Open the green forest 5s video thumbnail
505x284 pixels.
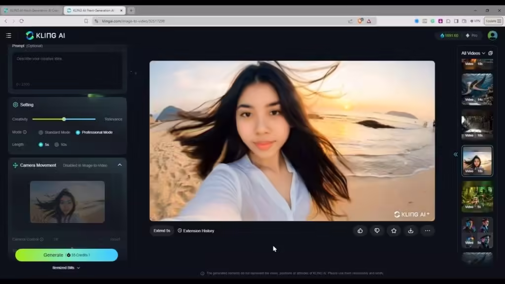[477, 196]
